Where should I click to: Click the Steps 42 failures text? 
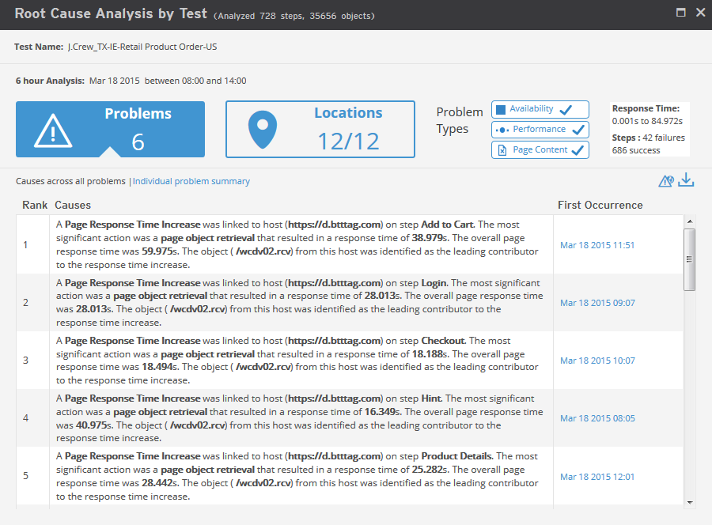tap(649, 138)
